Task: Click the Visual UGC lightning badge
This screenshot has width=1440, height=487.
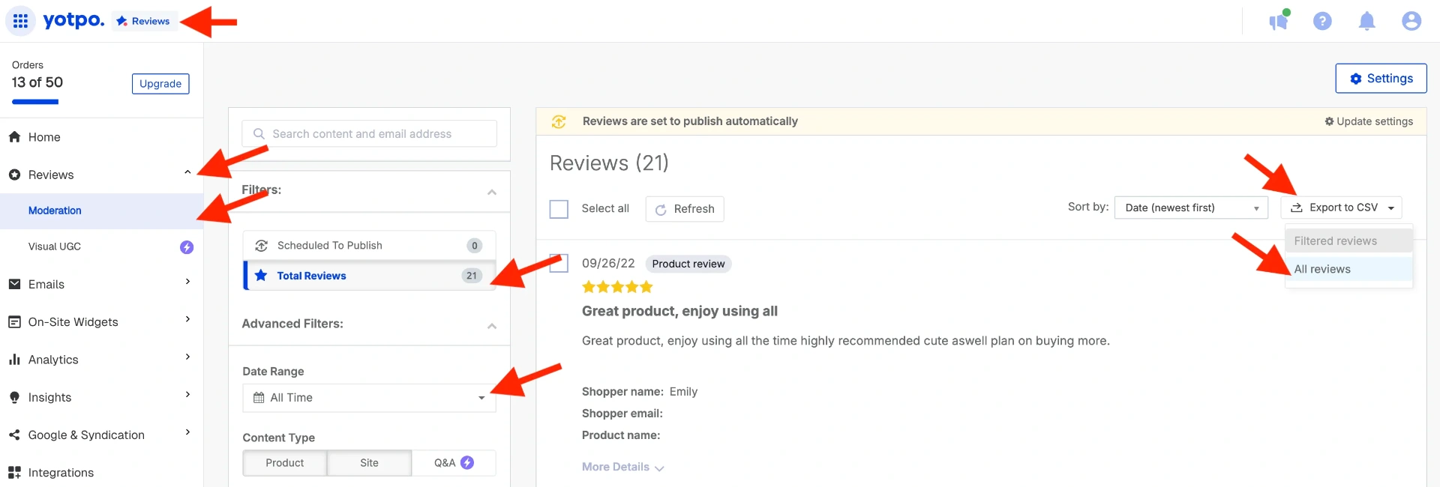Action: 187,247
